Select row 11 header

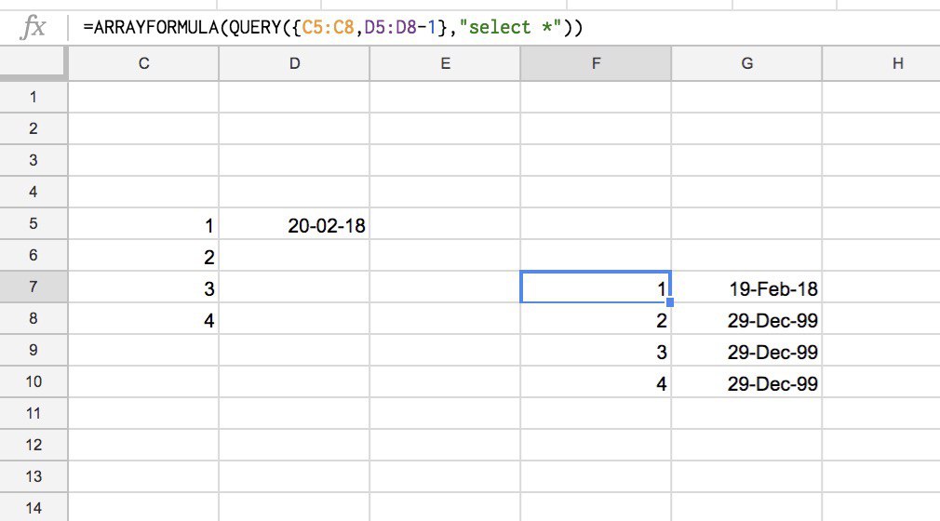pos(34,413)
